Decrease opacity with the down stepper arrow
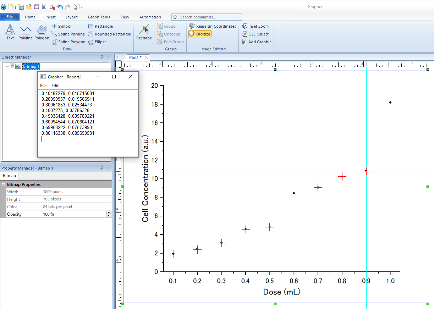 [109, 216]
